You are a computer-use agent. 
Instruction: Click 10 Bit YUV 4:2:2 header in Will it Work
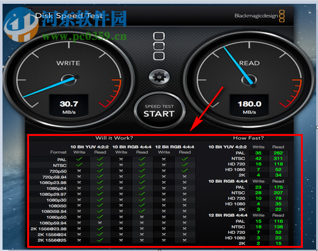coord(90,147)
